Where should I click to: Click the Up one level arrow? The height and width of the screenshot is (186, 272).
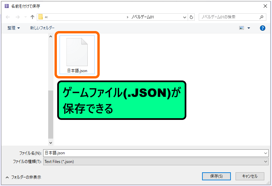click(x=32, y=17)
